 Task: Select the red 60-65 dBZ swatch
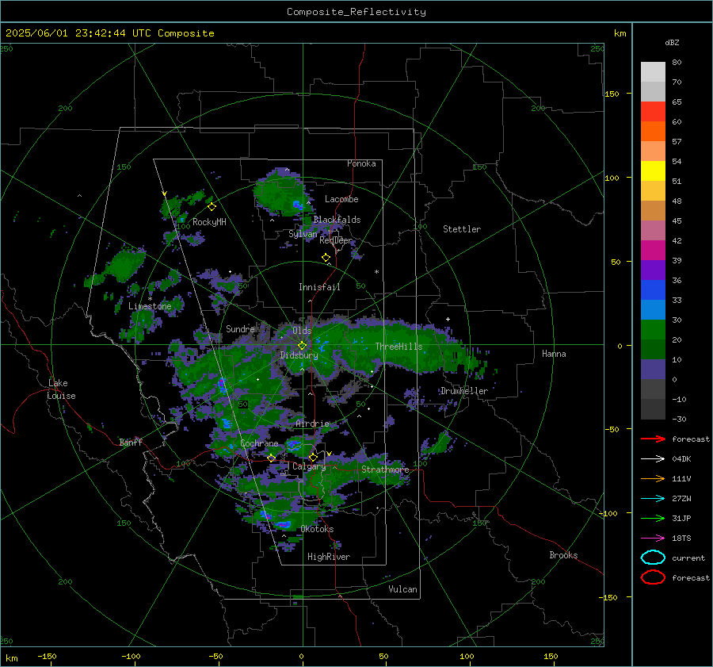[x=653, y=112]
